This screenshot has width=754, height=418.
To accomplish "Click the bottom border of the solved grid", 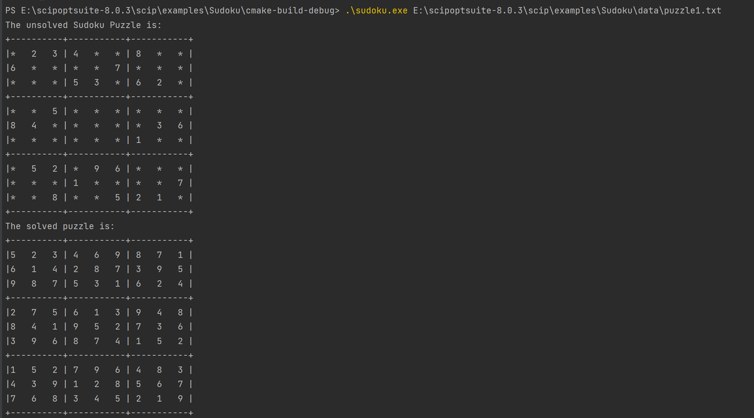I will pos(99,413).
